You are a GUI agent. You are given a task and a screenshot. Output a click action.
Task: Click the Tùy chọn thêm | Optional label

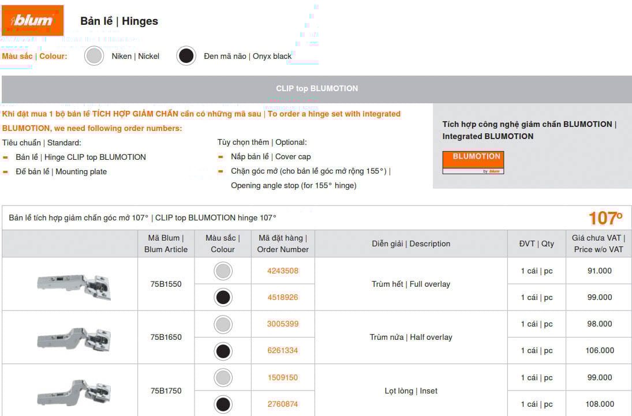click(x=262, y=143)
